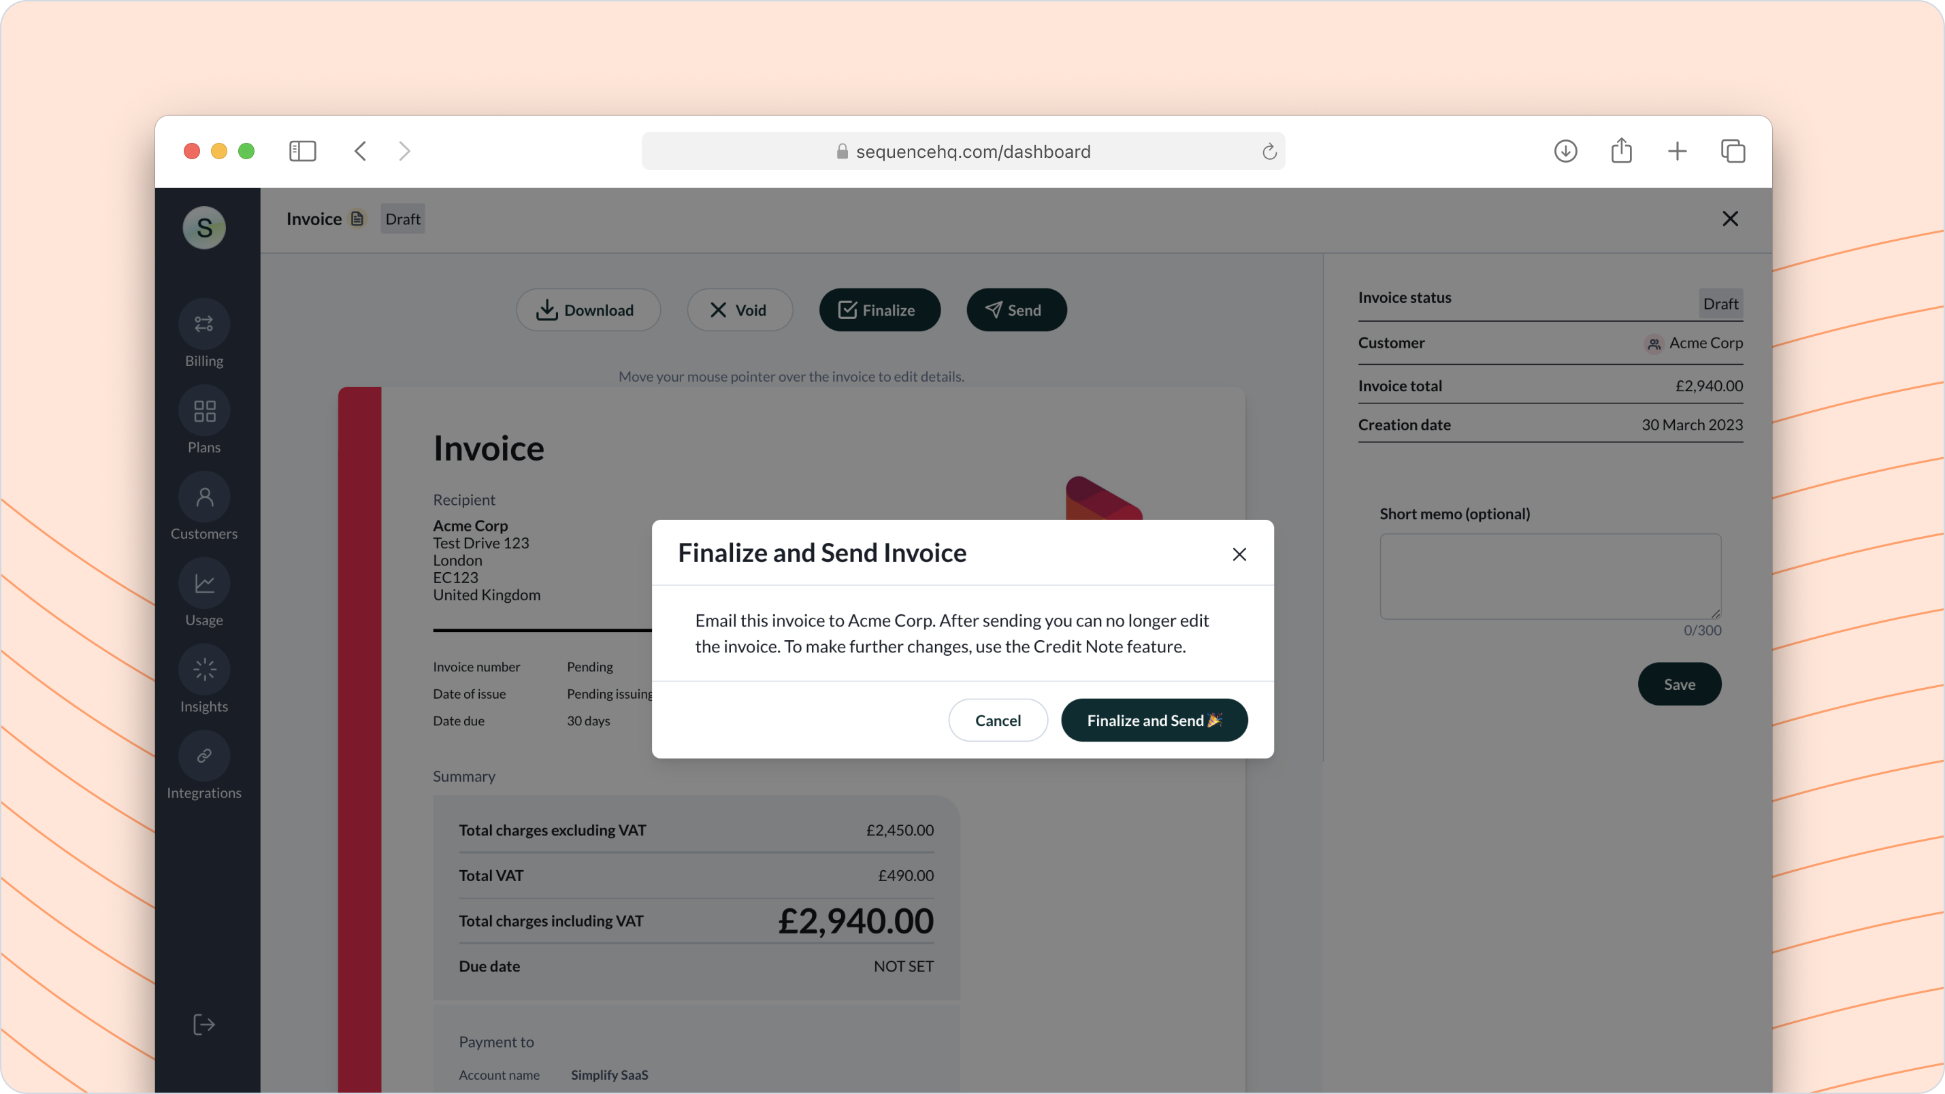Open the Billing section in sidebar

[204, 325]
